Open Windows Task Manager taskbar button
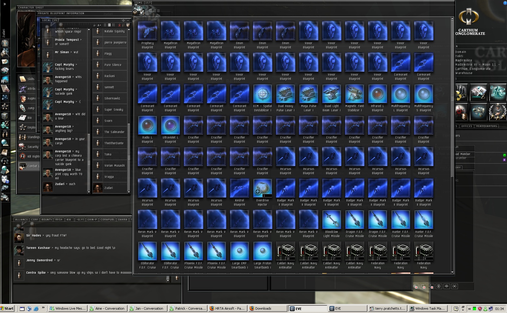The height and width of the screenshot is (313, 507). click(x=427, y=308)
